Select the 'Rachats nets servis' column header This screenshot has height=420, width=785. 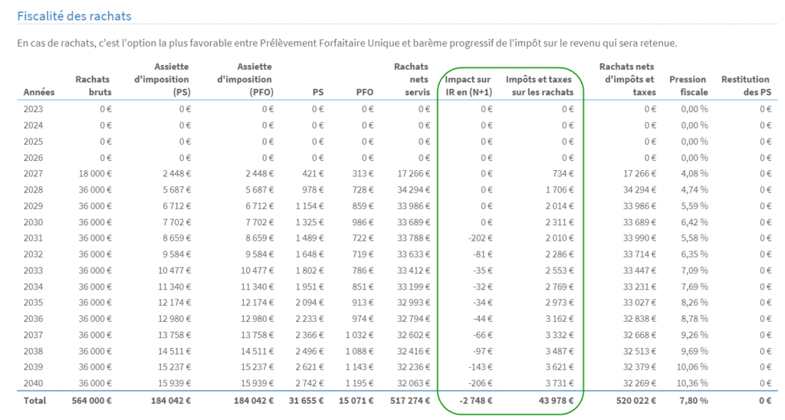pyautogui.click(x=411, y=80)
